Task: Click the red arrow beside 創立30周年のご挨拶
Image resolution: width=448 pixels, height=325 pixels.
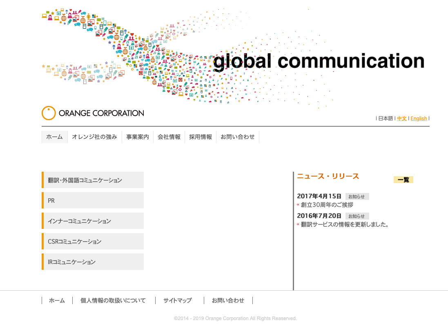Action: (298, 205)
